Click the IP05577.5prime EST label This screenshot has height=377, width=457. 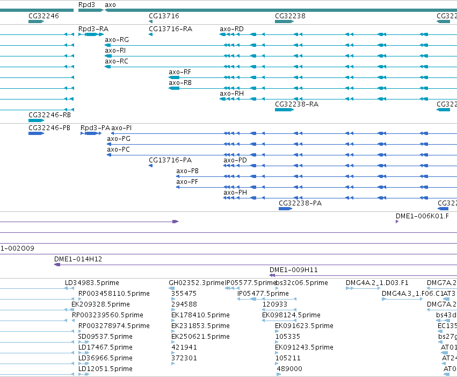[x=250, y=283]
